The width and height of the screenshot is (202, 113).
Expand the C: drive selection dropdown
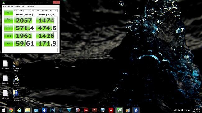click(45, 11)
